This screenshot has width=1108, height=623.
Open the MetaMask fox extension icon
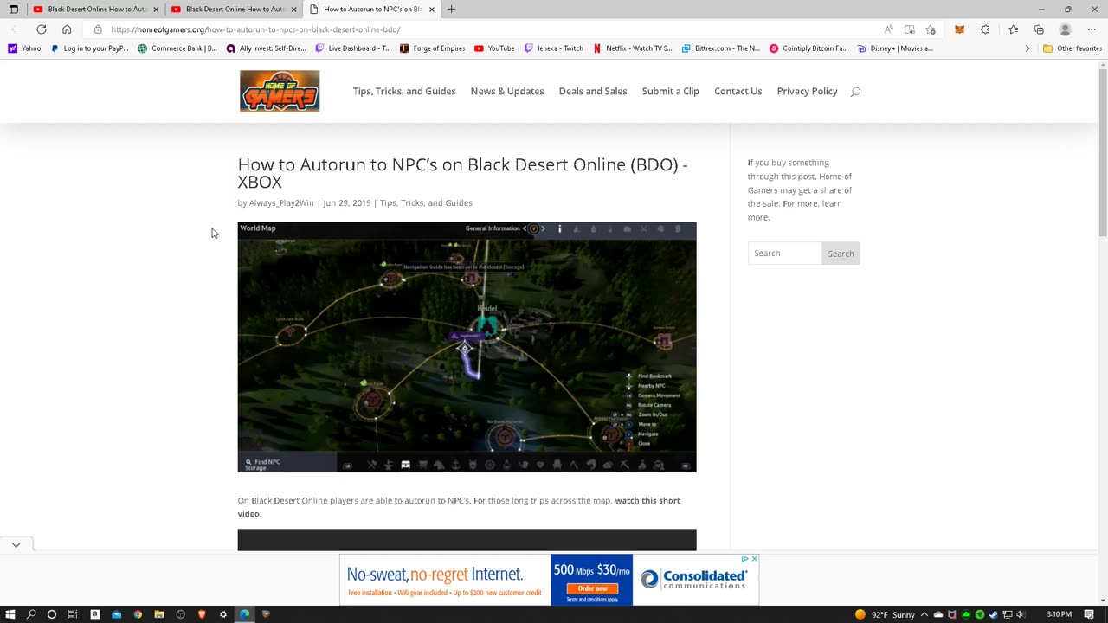point(959,29)
